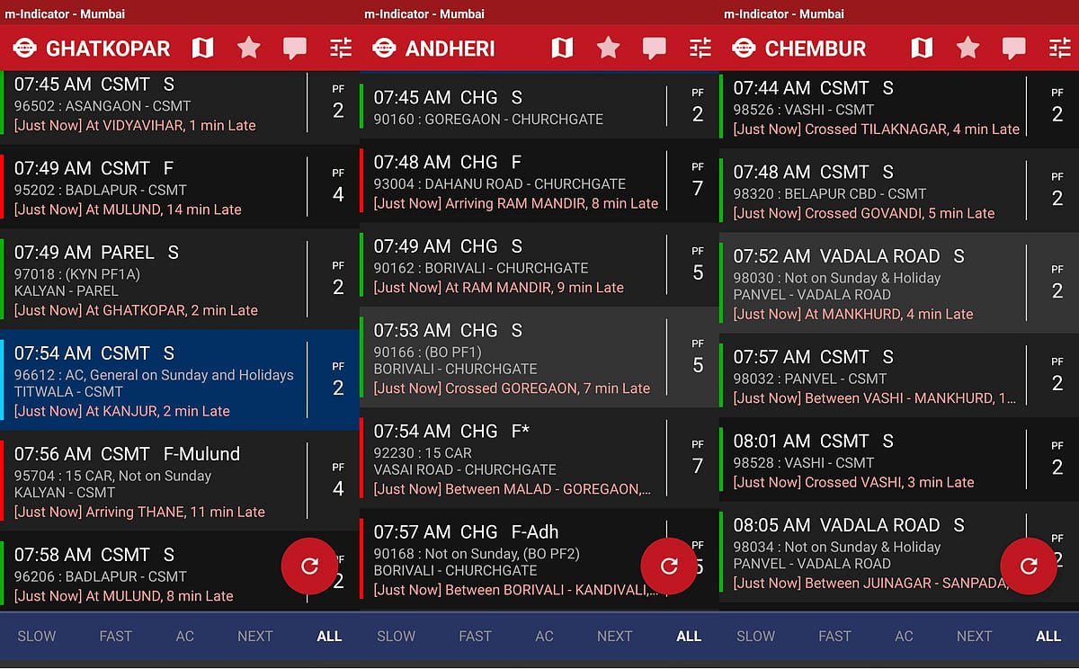
Task: Refresh the Chembur train list
Action: [x=1029, y=566]
